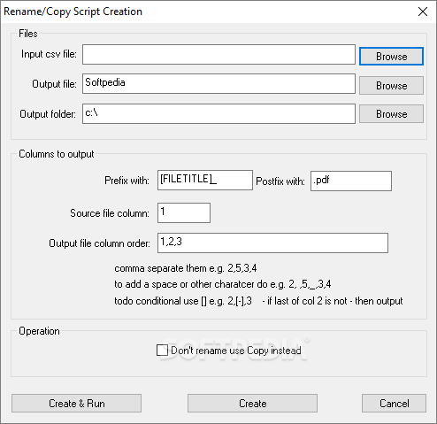The width and height of the screenshot is (437, 424).
Task: Click the Output file field containing Softpedia
Action: pos(218,84)
